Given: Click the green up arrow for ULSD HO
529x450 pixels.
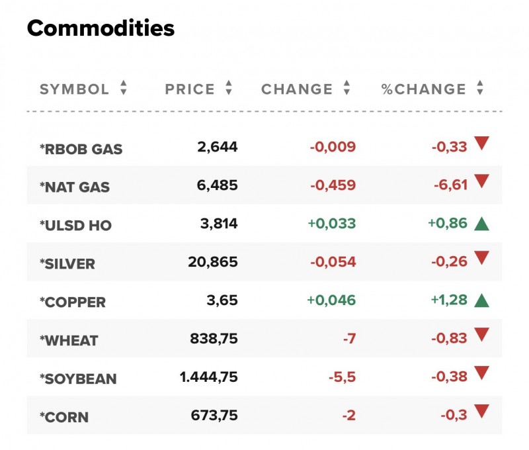Looking at the screenshot, I should (481, 224).
